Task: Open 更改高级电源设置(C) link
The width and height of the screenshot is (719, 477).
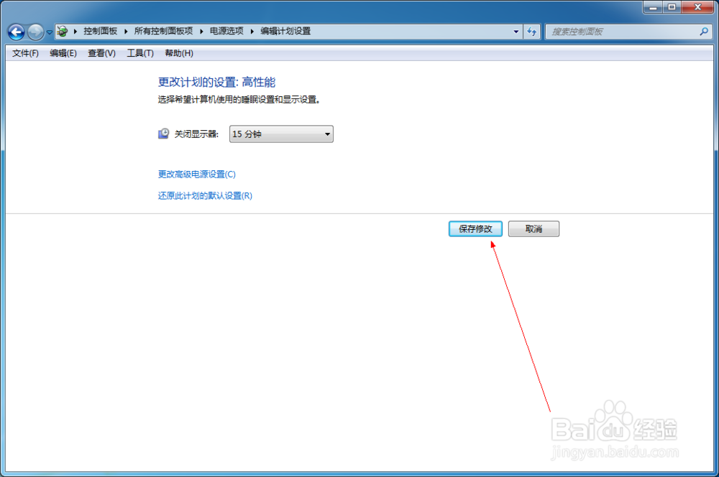Action: pyautogui.click(x=197, y=174)
